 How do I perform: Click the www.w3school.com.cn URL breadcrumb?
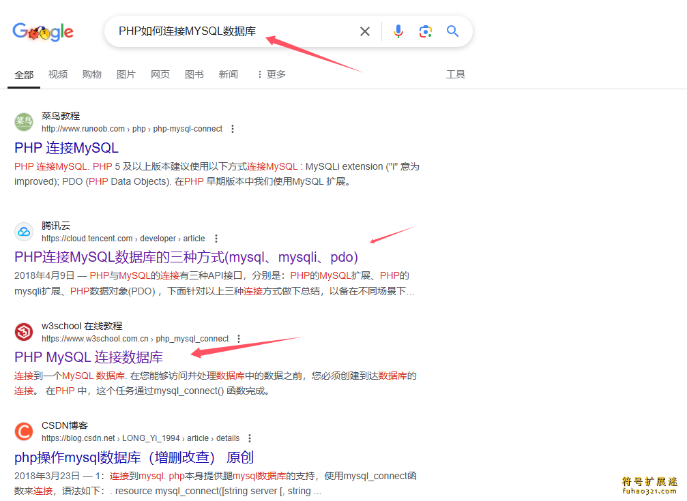pyautogui.click(x=135, y=339)
